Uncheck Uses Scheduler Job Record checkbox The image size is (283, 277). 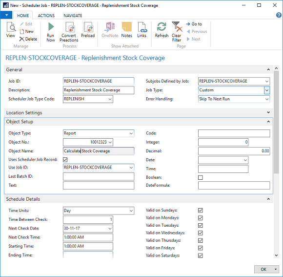(x=65, y=160)
